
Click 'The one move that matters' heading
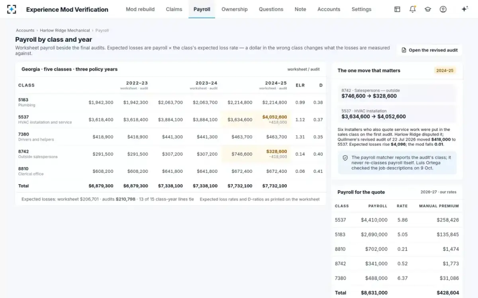coord(369,70)
